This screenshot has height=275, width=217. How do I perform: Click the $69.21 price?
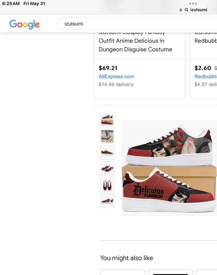(x=108, y=68)
